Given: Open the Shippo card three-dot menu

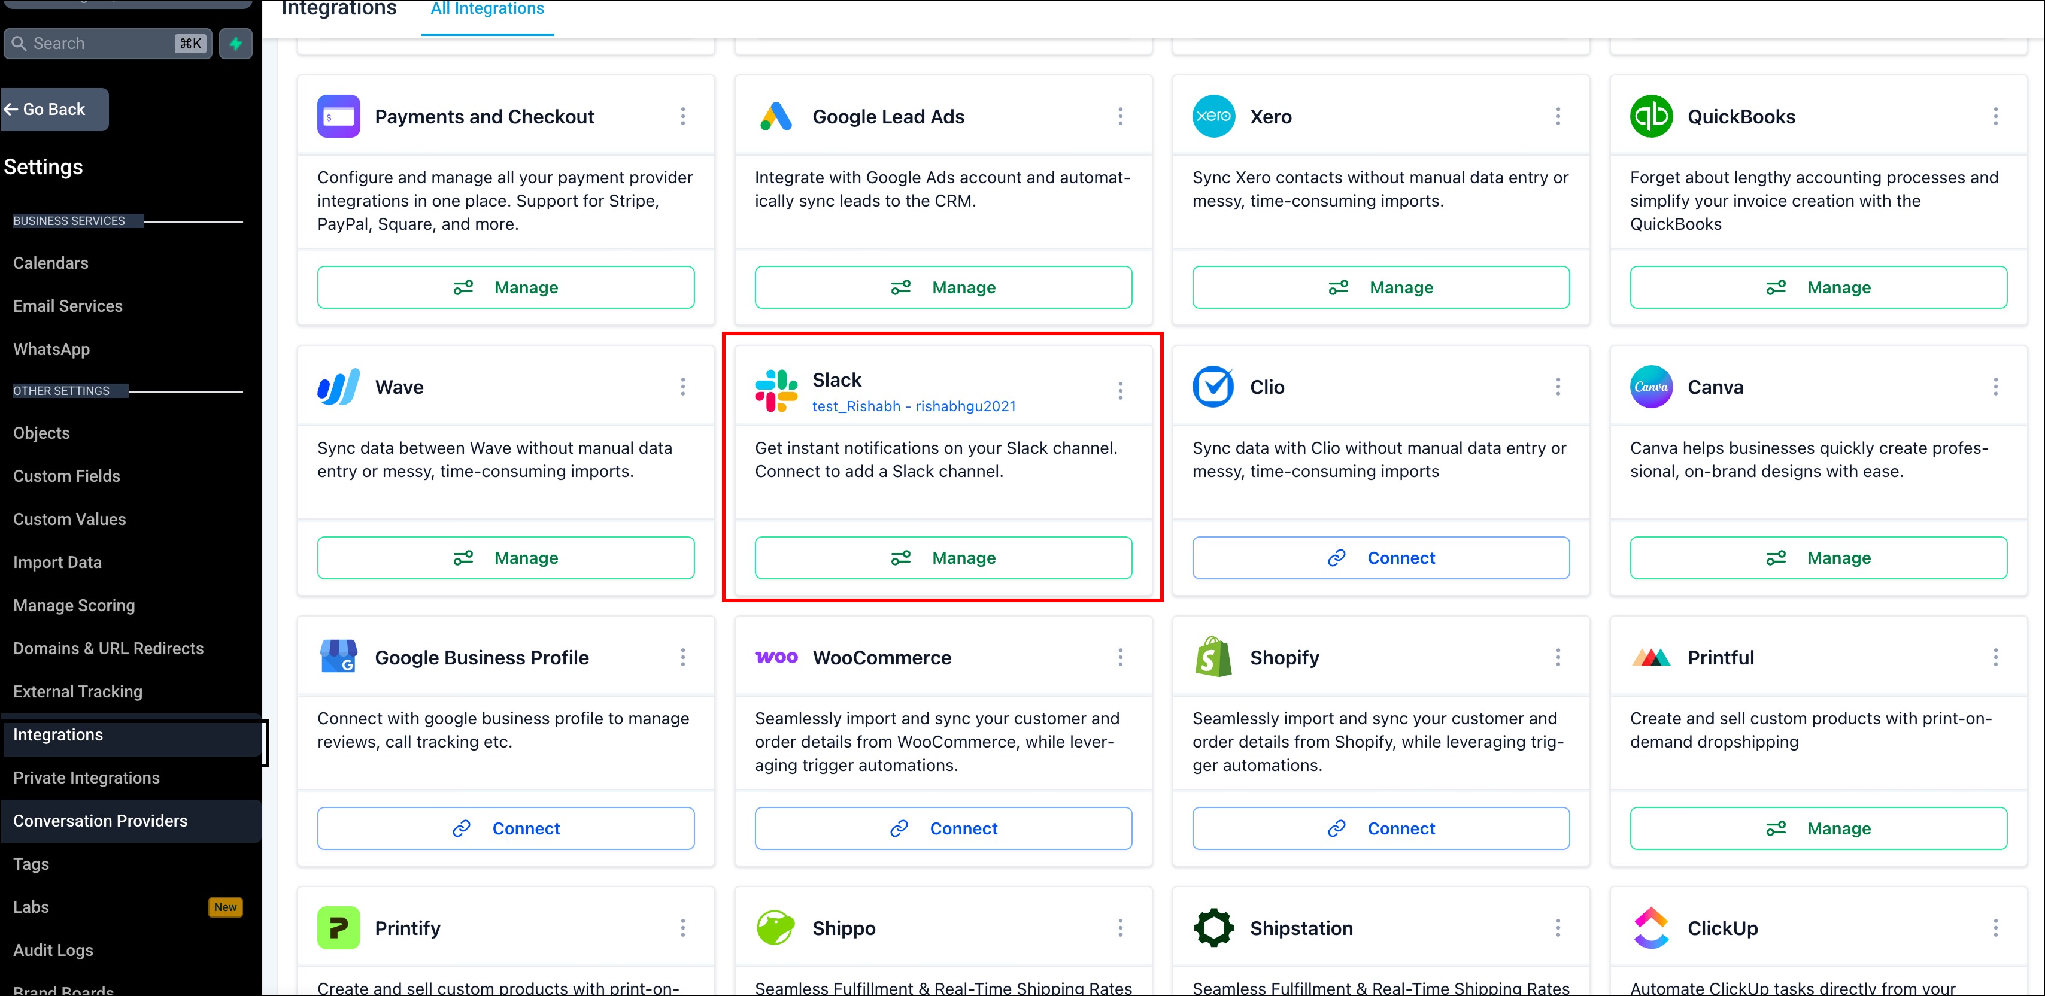Looking at the screenshot, I should click(x=1120, y=928).
